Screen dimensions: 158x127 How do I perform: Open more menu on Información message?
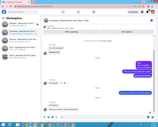coord(68,83)
